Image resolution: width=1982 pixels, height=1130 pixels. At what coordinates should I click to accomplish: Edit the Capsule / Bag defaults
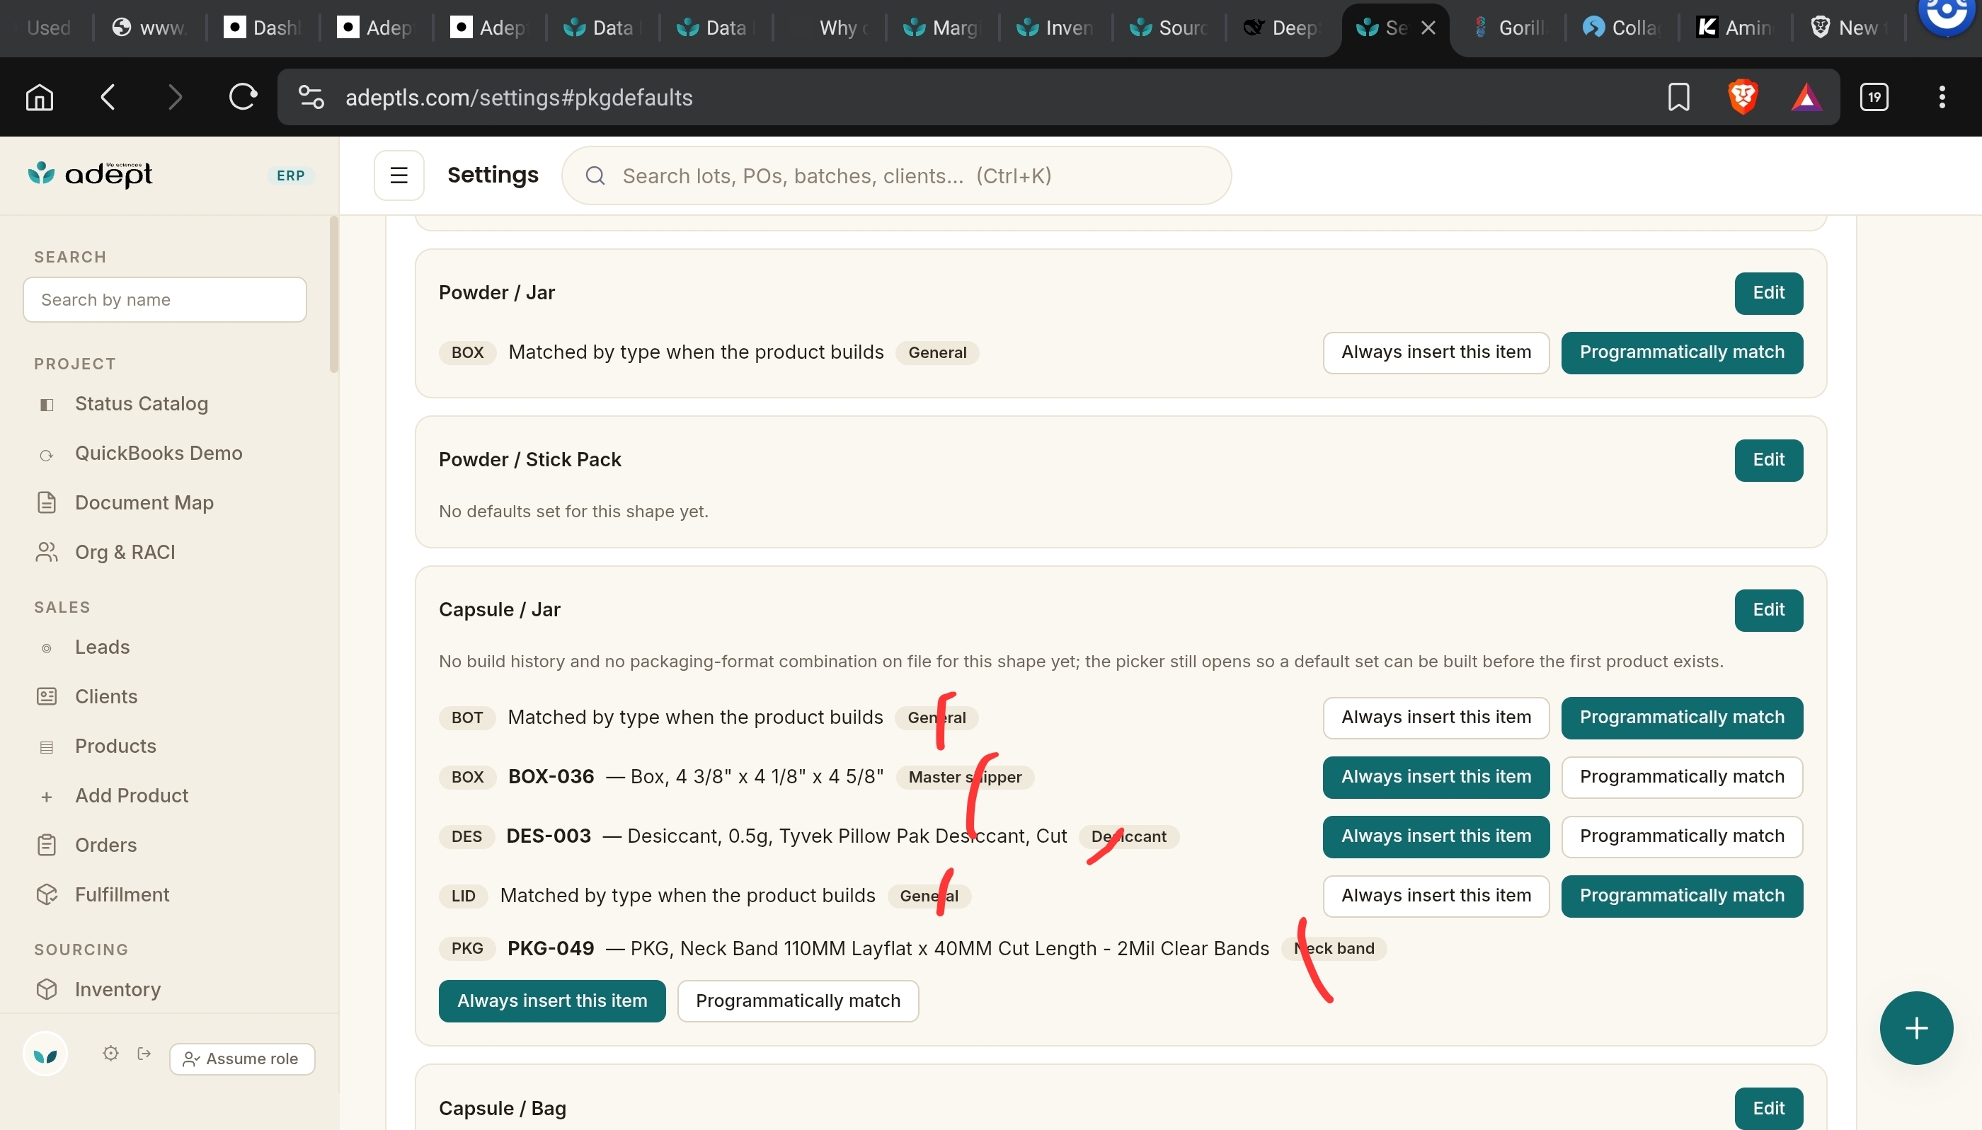tap(1768, 1108)
